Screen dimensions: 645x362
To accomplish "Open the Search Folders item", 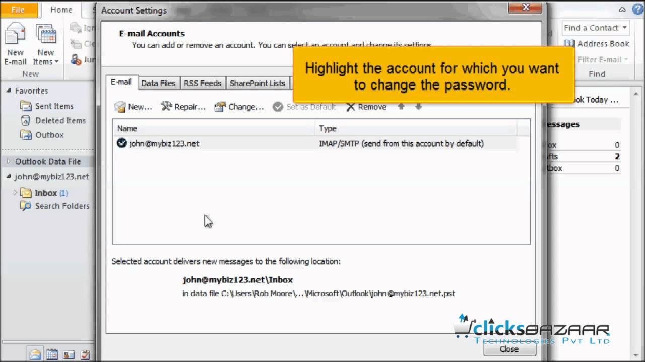I will 54,206.
